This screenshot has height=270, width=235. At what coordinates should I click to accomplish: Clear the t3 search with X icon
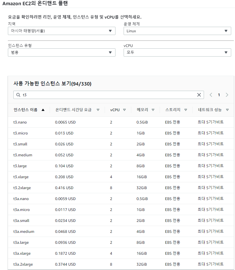pyautogui.click(x=199, y=95)
